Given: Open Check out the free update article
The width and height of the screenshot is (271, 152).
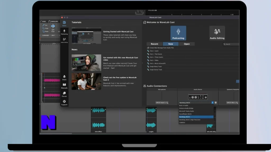Looking at the screenshot, I should click(120, 79).
